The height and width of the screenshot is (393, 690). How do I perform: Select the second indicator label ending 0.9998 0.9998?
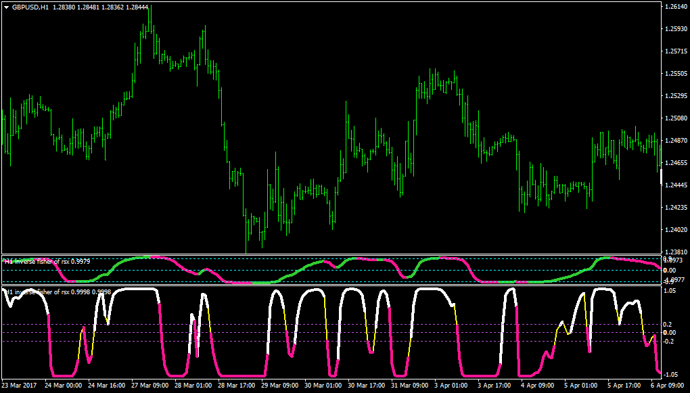pos(57,292)
